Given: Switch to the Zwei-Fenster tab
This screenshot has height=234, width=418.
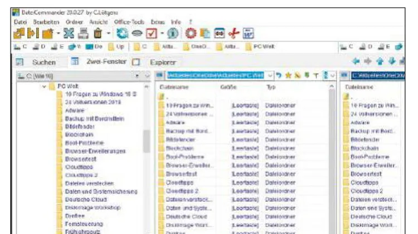Looking at the screenshot, I should click(99, 62).
